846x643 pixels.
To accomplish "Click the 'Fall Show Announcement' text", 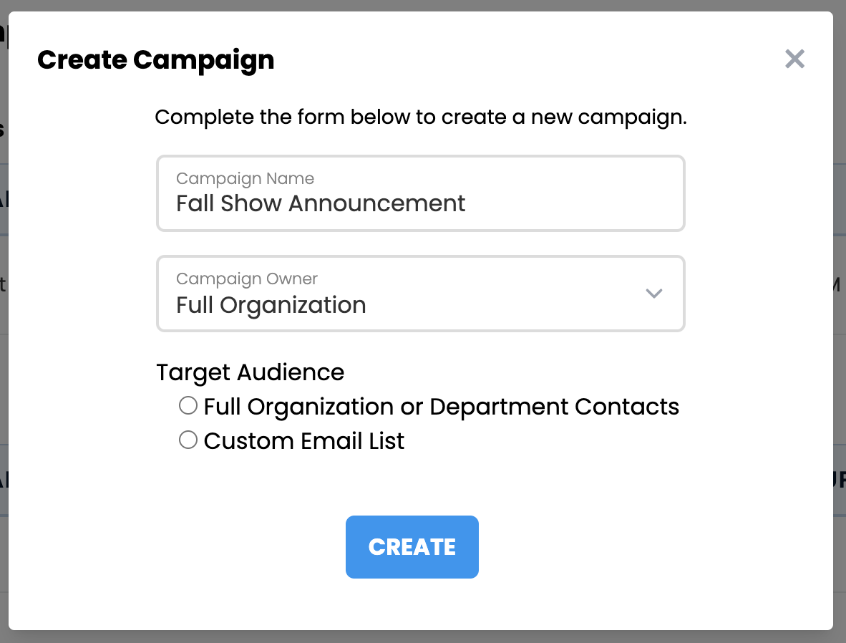I will 321,204.
